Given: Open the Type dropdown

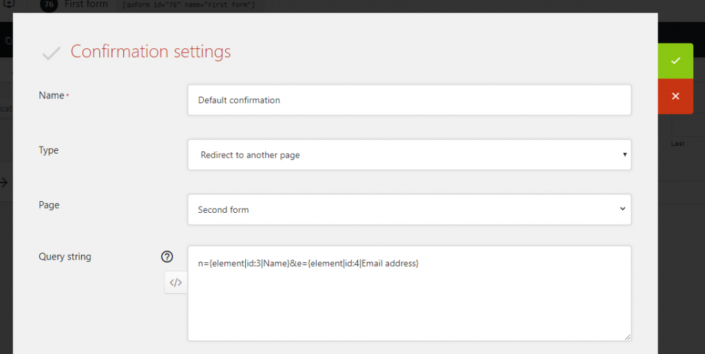Looking at the screenshot, I should (409, 155).
